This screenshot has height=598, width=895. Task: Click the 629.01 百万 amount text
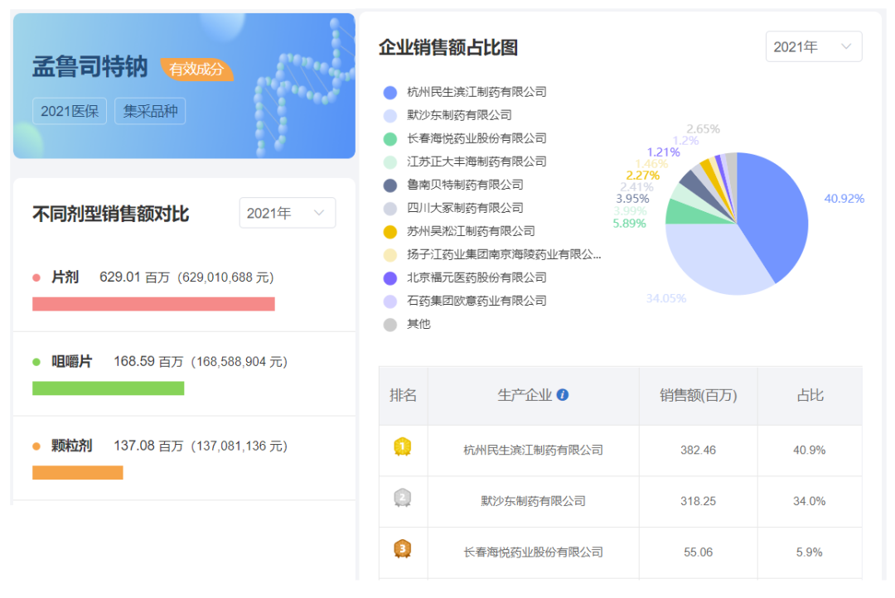coord(135,277)
